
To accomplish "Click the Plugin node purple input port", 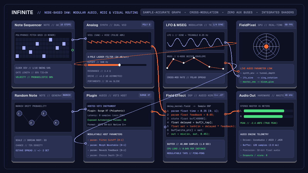I will 86,109.
